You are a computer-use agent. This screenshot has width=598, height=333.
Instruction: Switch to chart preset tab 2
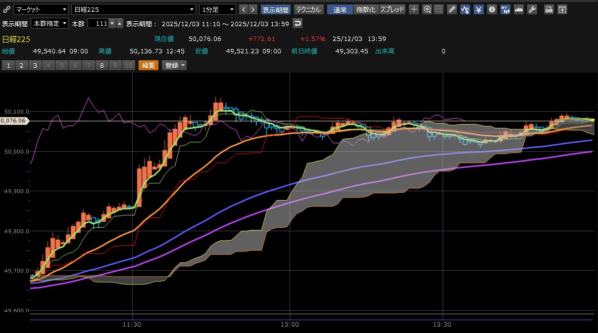click(x=21, y=65)
